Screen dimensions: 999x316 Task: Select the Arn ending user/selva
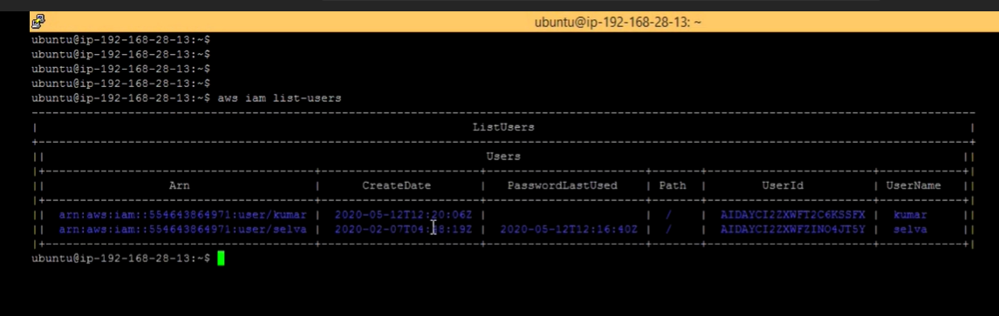coord(183,230)
